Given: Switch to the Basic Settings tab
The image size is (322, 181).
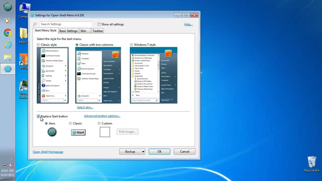Looking at the screenshot, I should pos(68,31).
